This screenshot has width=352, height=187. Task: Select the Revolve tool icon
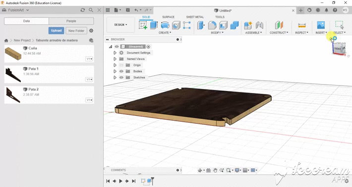click(165, 25)
